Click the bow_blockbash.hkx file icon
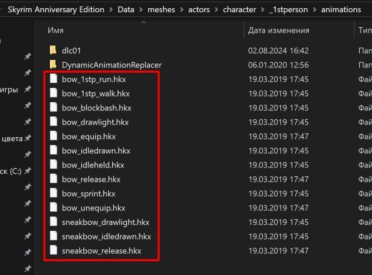Viewport: 372px width, 275px height. click(x=53, y=108)
